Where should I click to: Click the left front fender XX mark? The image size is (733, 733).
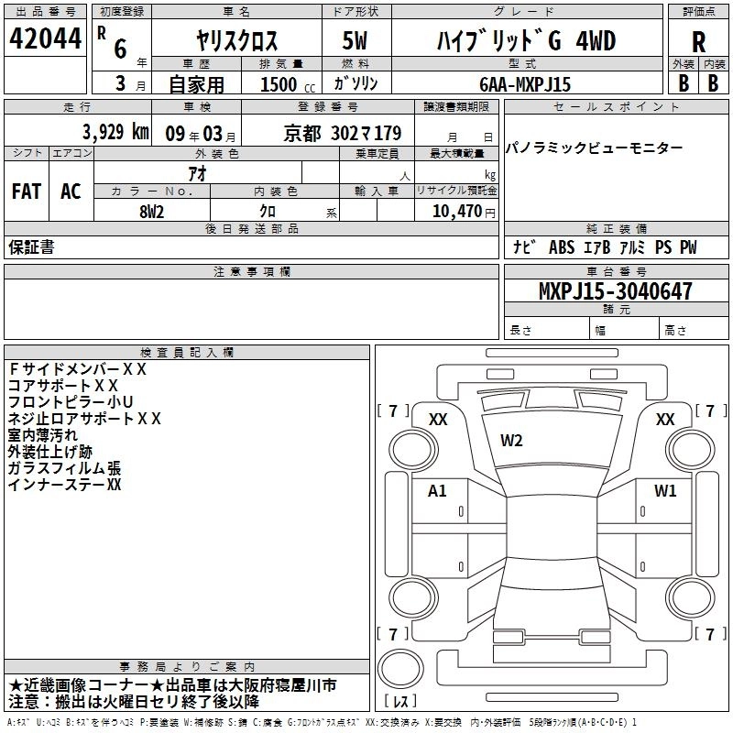438,420
